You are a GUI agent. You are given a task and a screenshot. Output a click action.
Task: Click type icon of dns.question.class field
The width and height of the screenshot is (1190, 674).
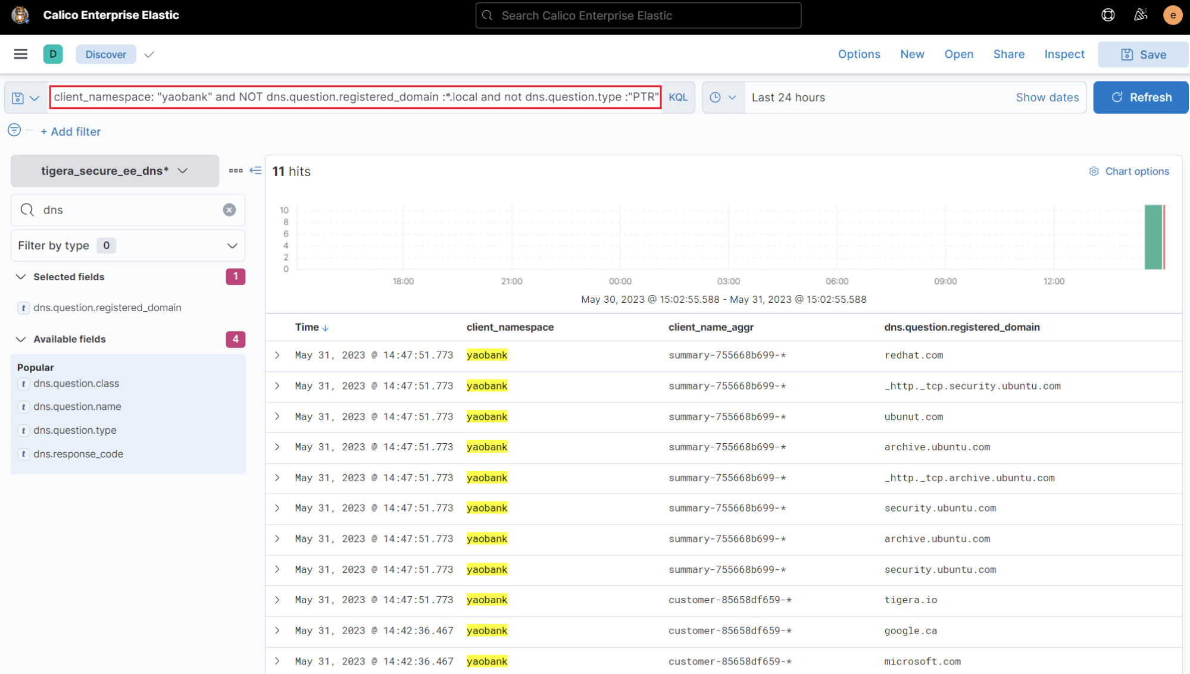pos(23,384)
